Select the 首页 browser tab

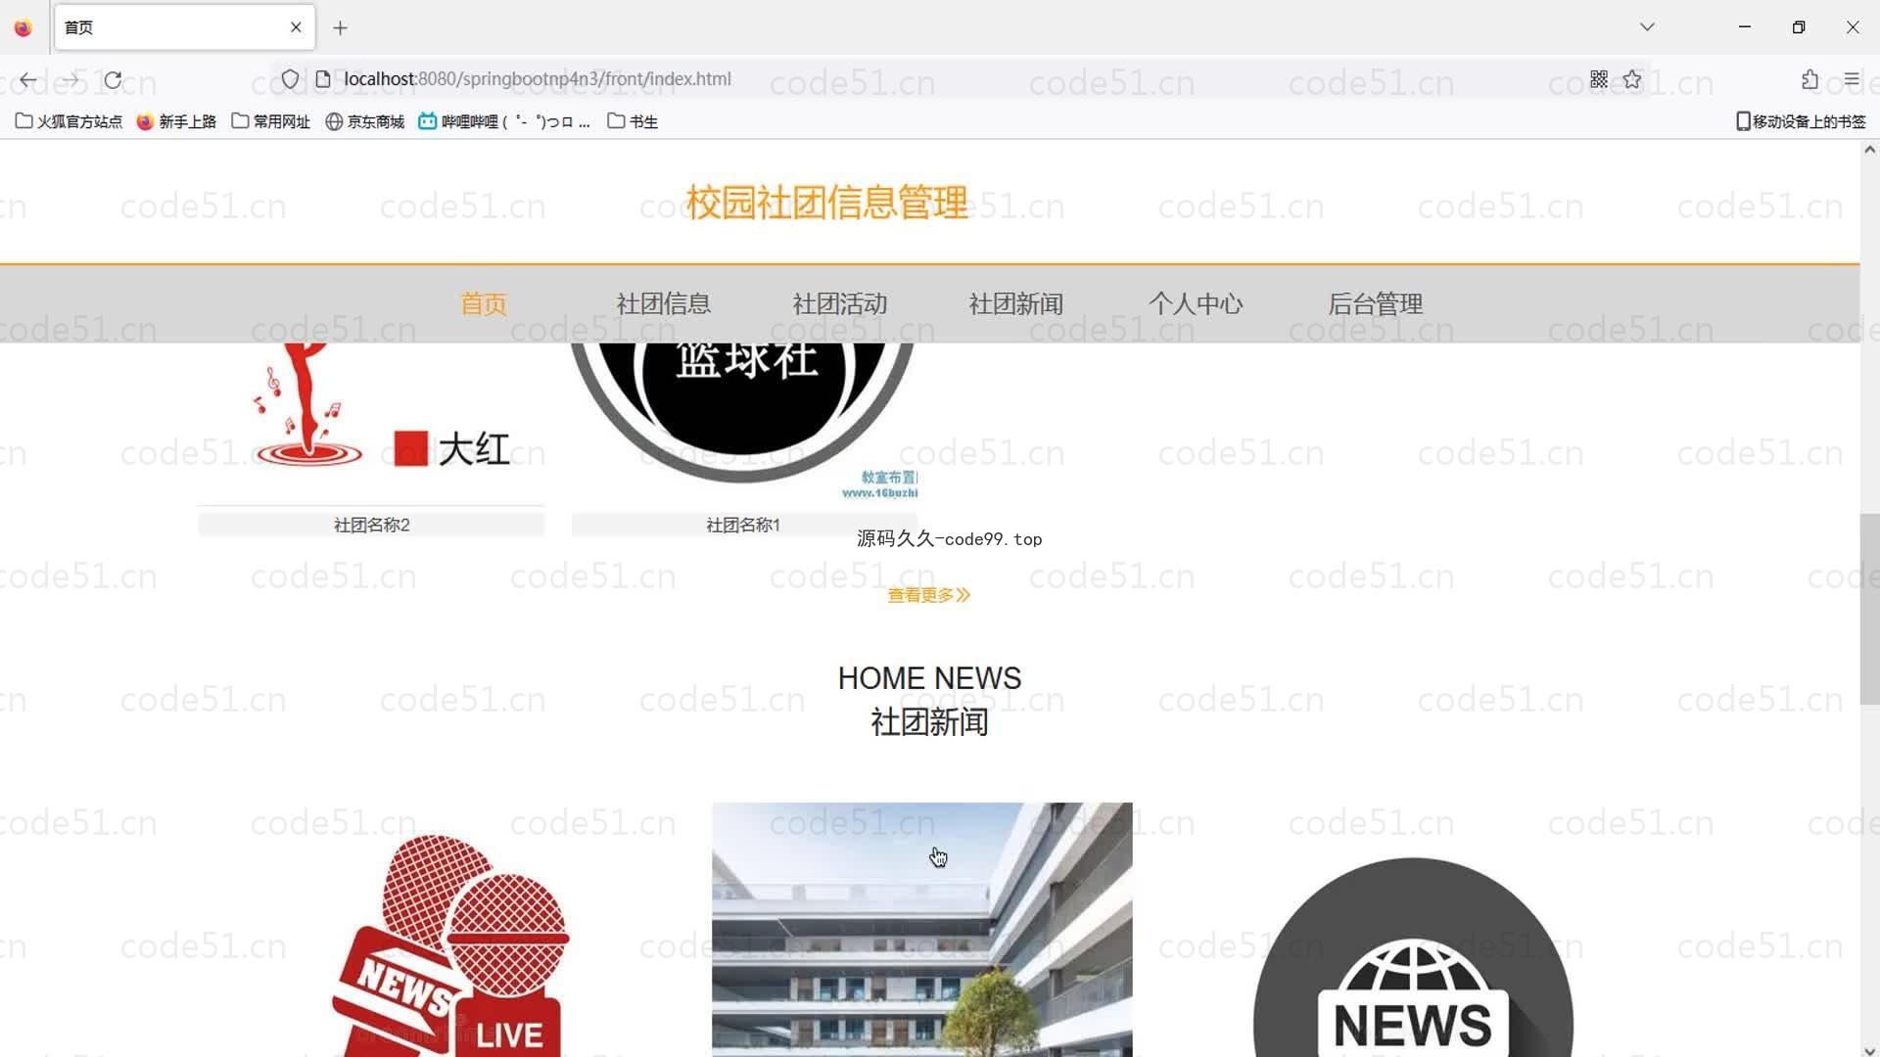(184, 27)
